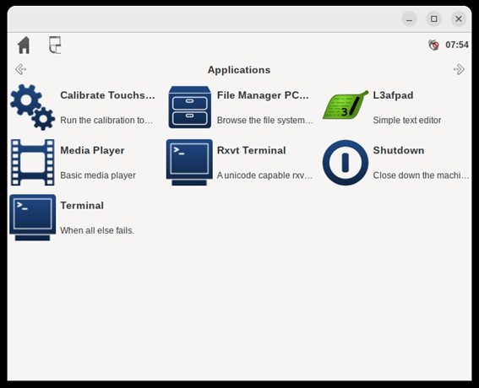Open Rxvt Terminal monitor icon
The height and width of the screenshot is (388, 479).
[189, 162]
